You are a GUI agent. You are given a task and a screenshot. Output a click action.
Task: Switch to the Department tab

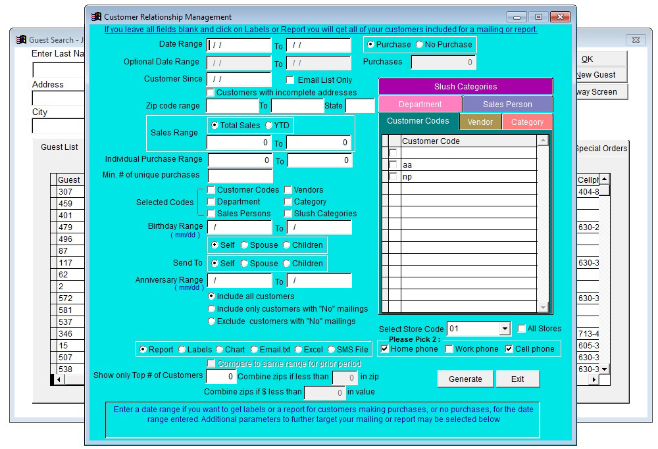coord(420,105)
